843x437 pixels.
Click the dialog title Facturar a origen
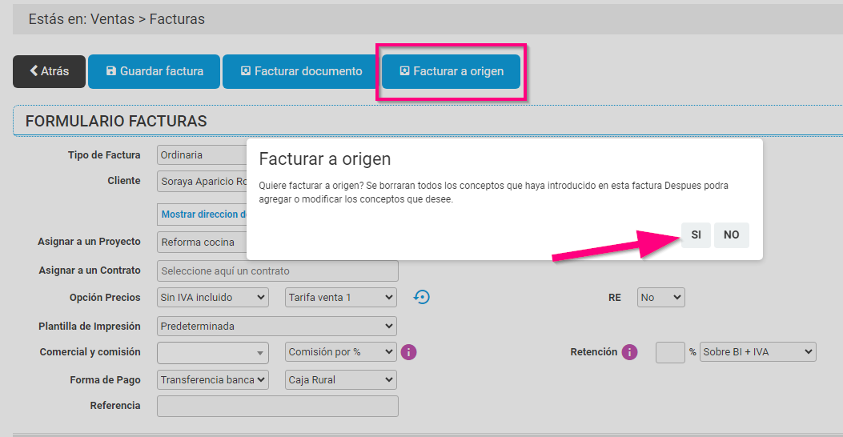click(x=325, y=159)
